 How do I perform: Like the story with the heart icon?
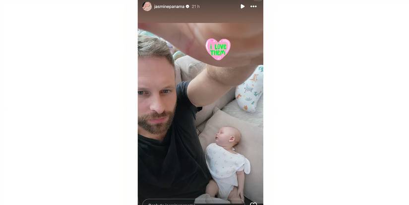click(253, 204)
